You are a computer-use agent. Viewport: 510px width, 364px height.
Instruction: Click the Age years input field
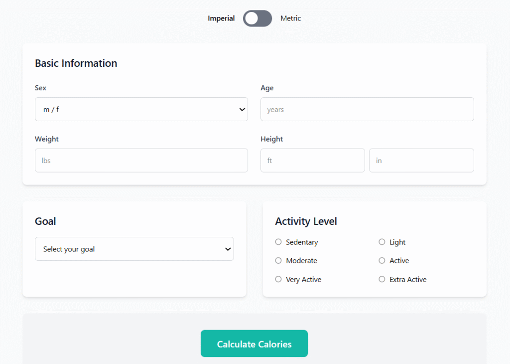[x=367, y=109]
